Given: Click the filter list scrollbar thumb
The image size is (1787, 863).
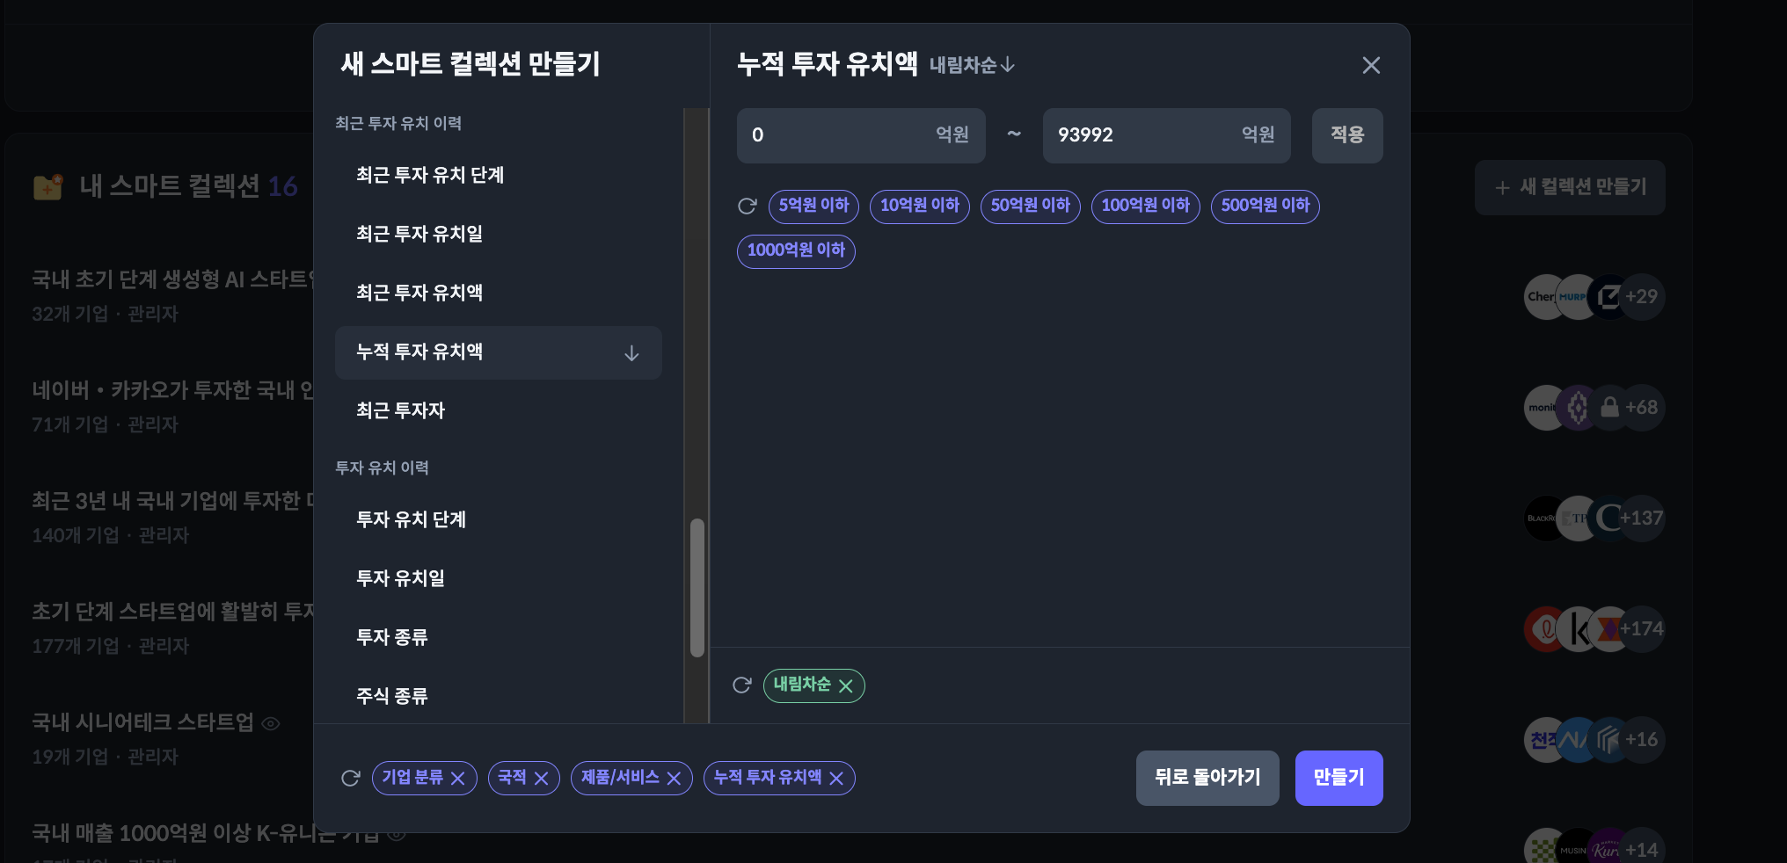Looking at the screenshot, I should pyautogui.click(x=697, y=587).
